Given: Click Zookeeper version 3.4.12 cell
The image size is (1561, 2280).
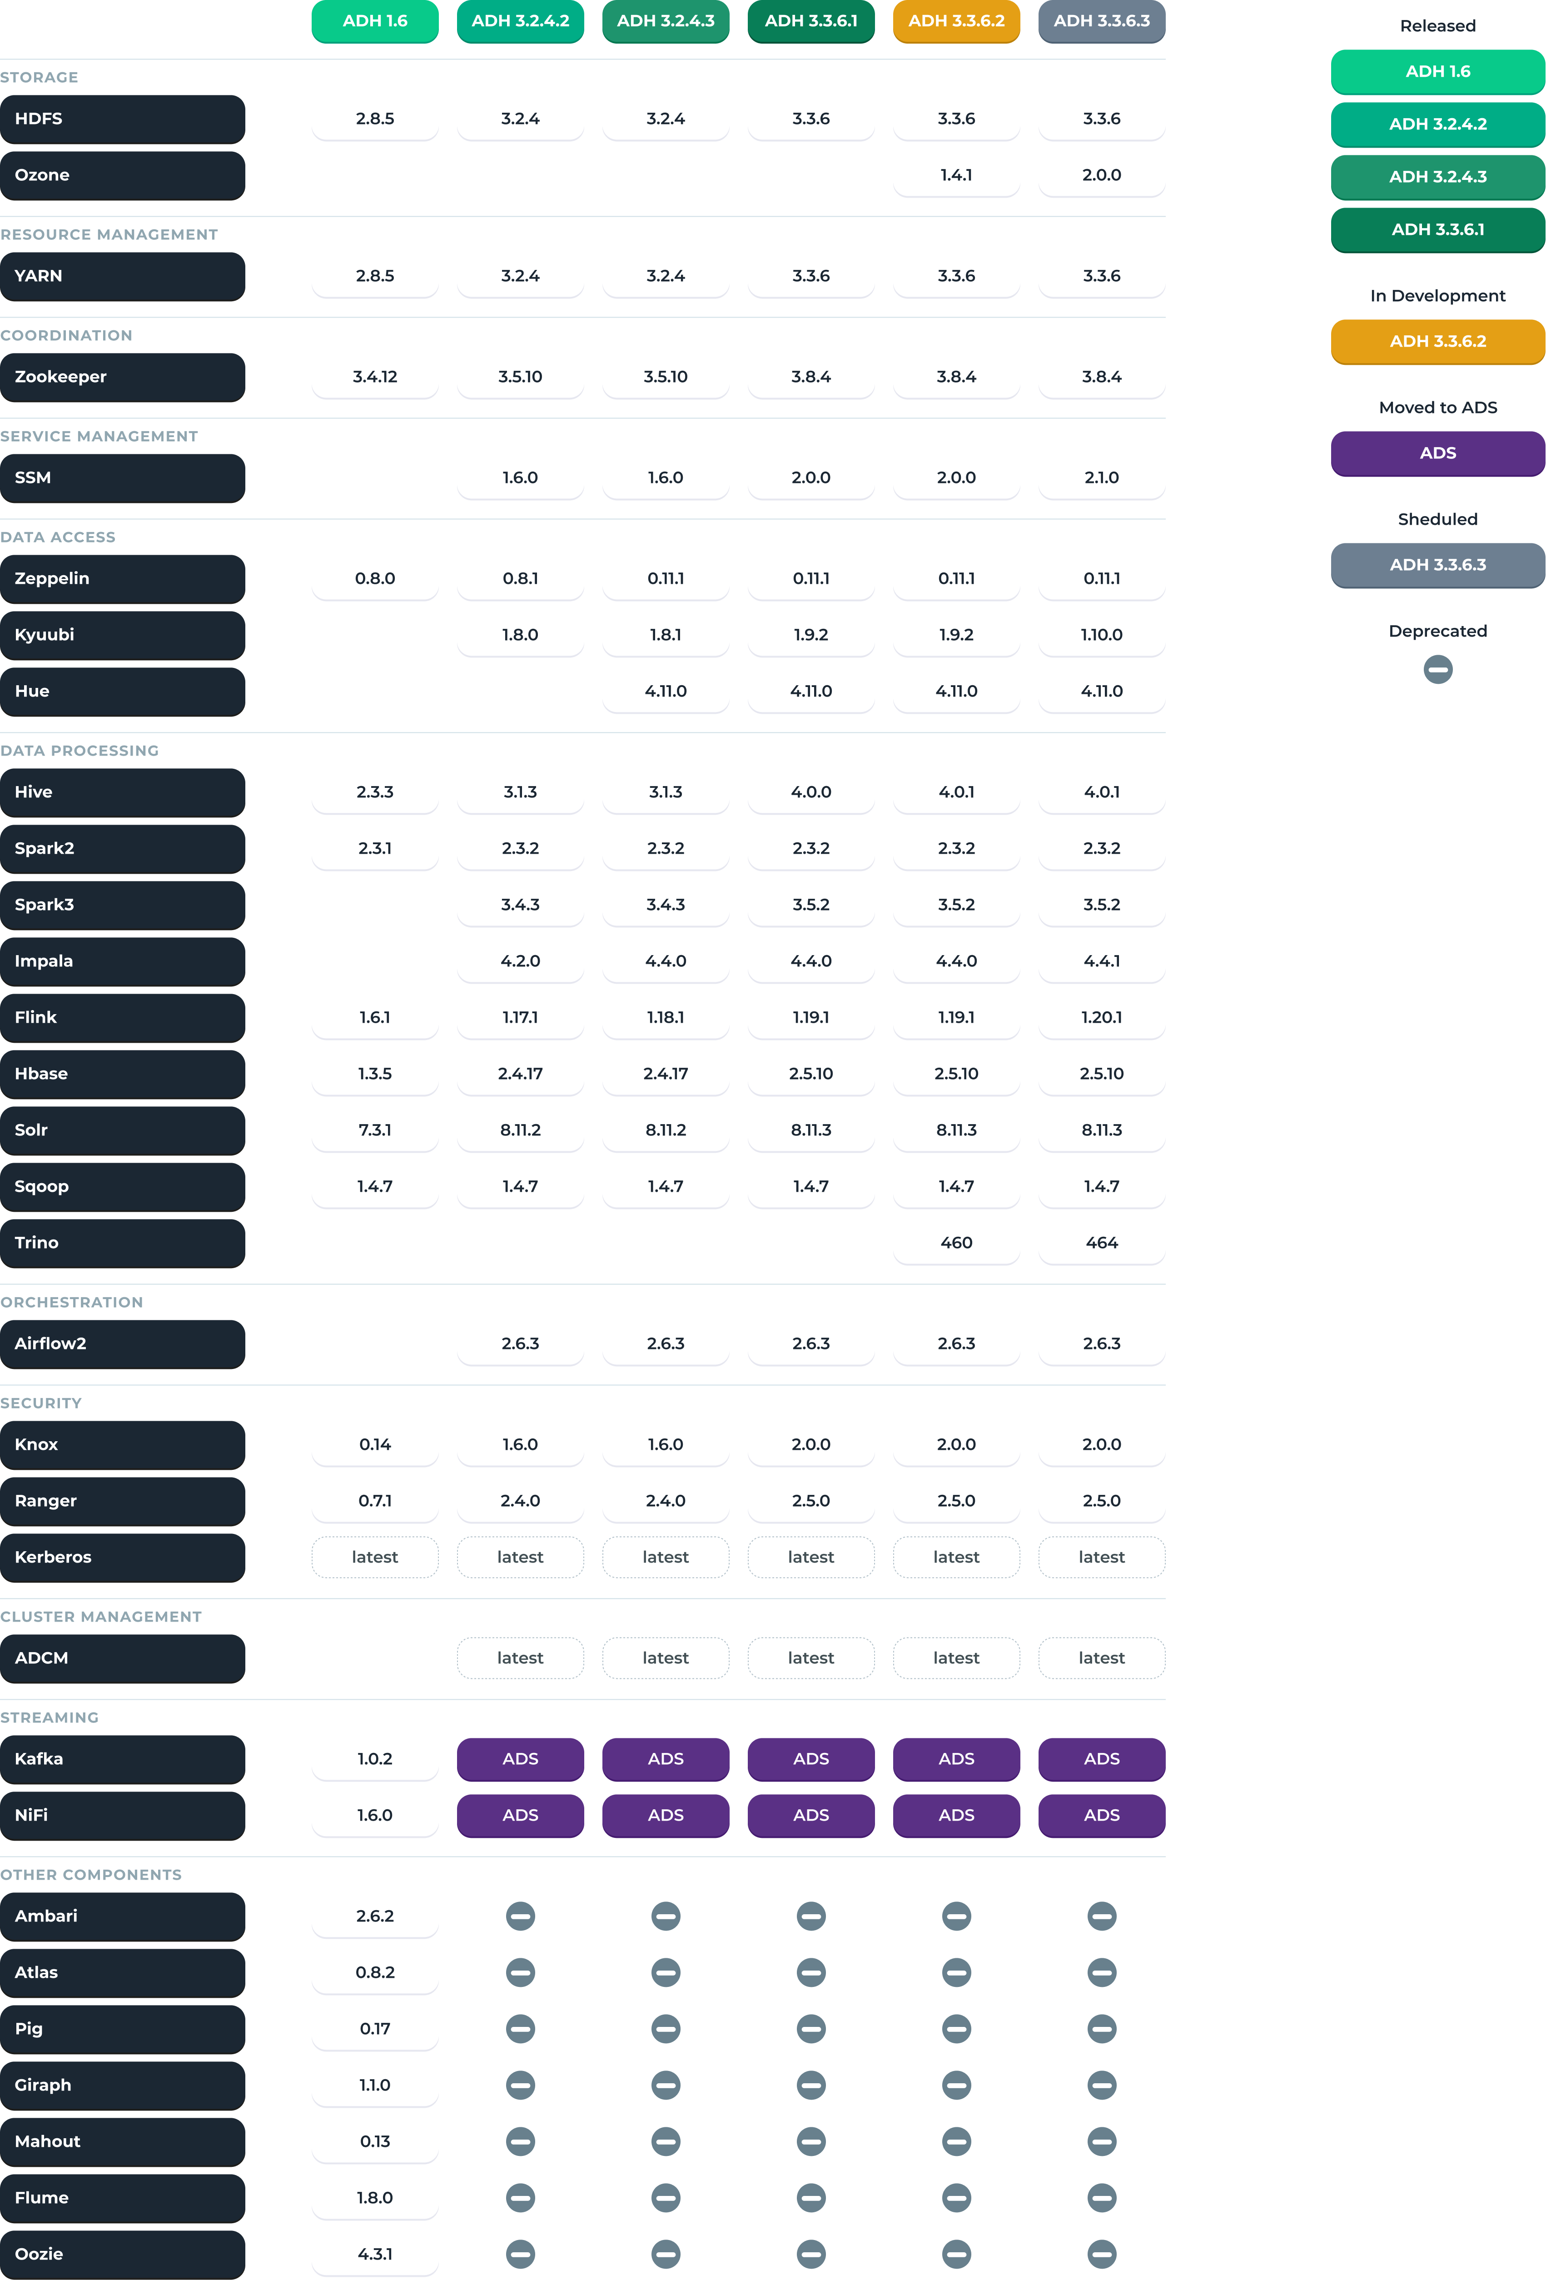Looking at the screenshot, I should pos(375,378).
